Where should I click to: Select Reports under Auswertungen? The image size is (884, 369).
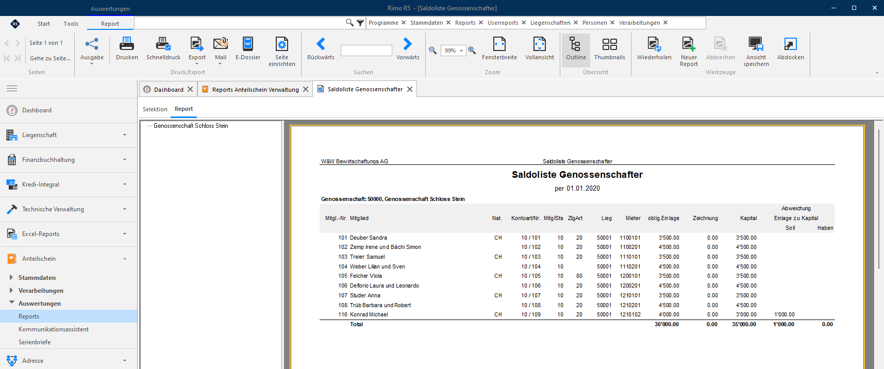[69, 316]
